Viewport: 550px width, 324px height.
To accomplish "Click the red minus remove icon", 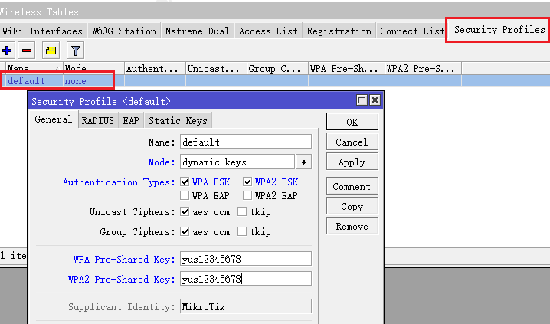I will 28,51.
